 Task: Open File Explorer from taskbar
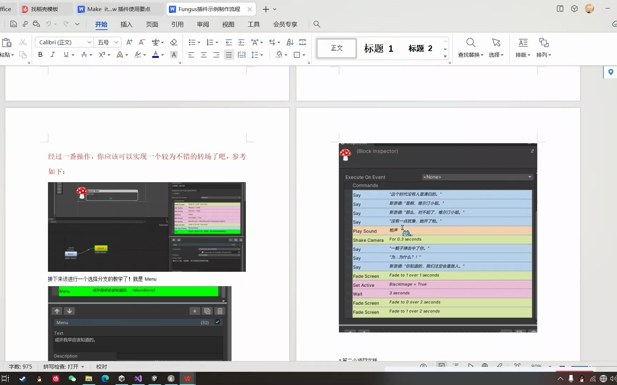(x=88, y=379)
